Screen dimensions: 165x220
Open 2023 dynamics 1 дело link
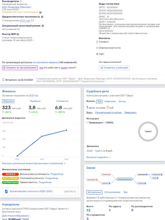(98, 151)
